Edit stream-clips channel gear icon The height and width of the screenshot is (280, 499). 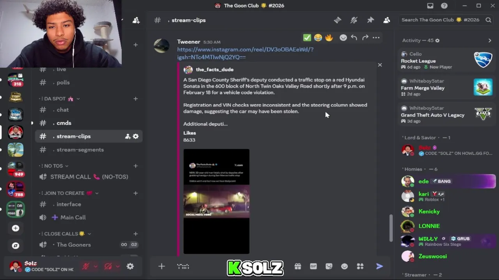coord(136,136)
